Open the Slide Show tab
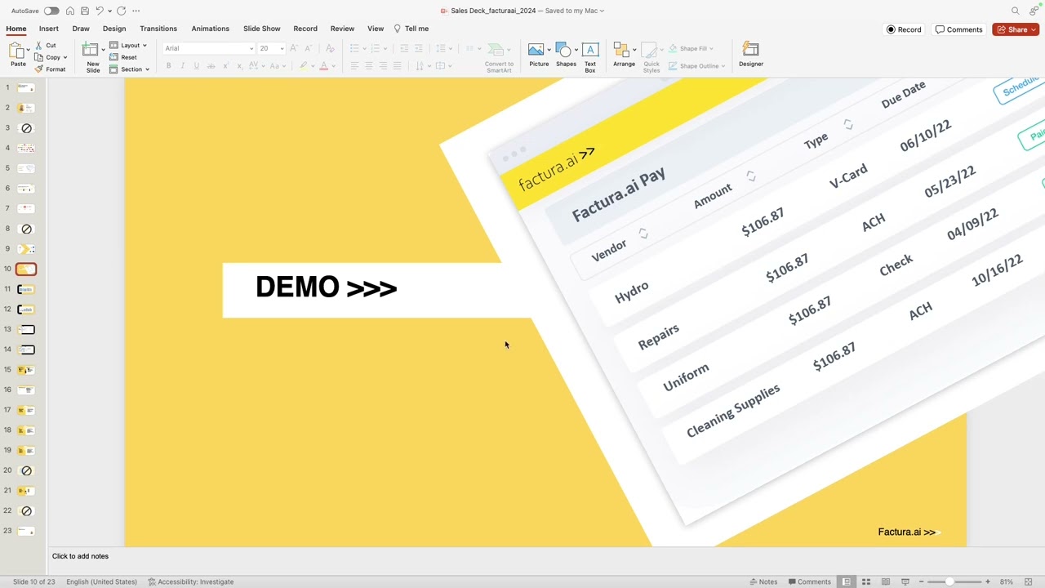 click(x=262, y=29)
